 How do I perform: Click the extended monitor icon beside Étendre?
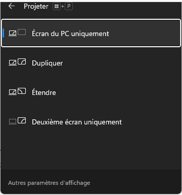(22, 91)
